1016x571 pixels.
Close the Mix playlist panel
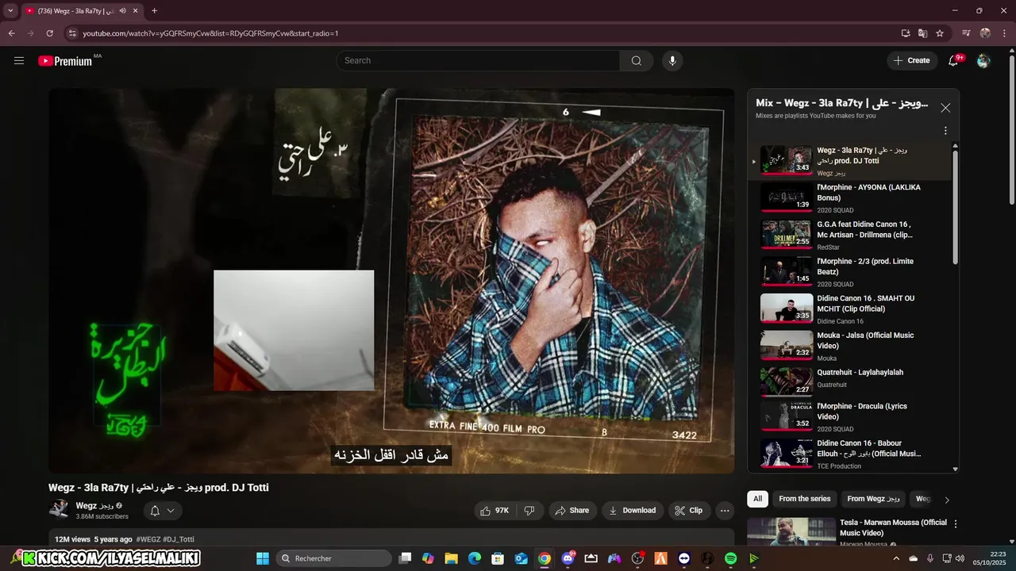945,108
